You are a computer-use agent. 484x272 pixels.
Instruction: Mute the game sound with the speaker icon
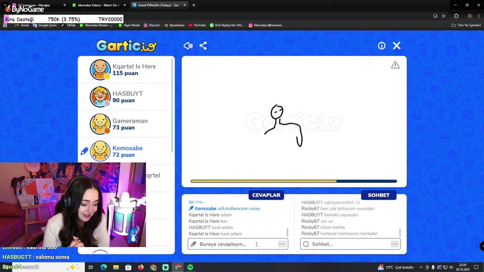pos(188,46)
